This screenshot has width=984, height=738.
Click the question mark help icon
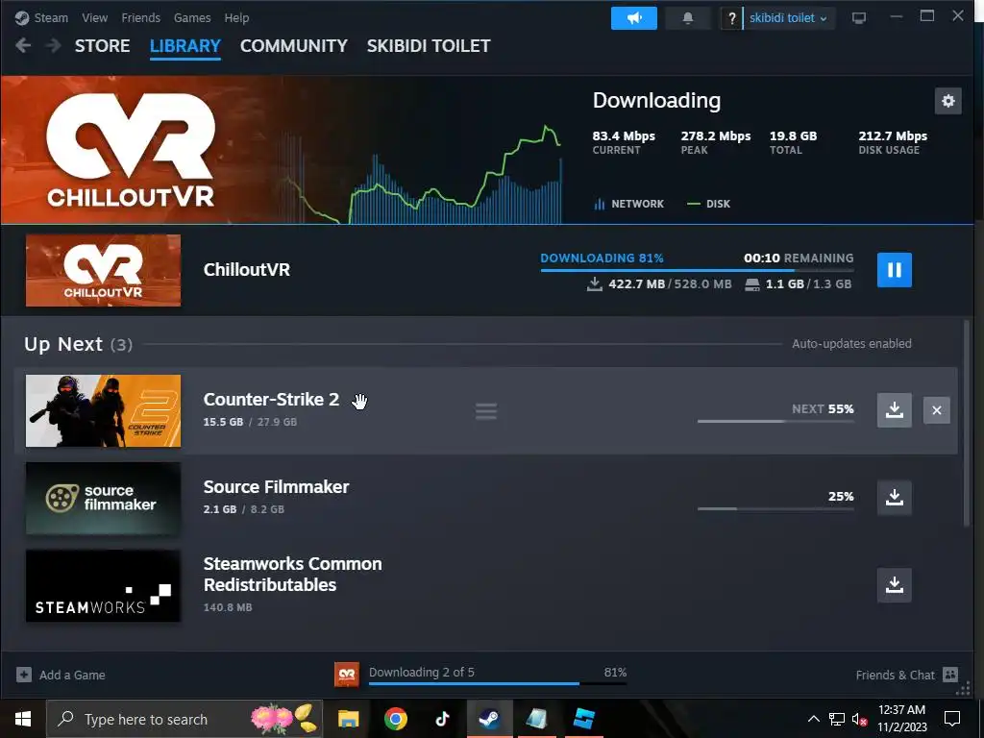(x=731, y=19)
